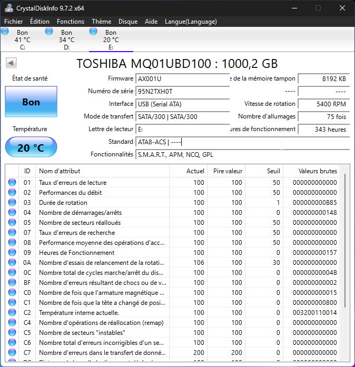Click the buffer size value 8192 KB
Viewport: 355px width, 367px height.
tap(323, 78)
